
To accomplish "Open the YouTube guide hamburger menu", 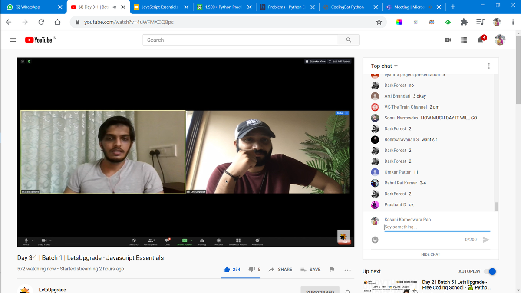I will click(x=13, y=40).
